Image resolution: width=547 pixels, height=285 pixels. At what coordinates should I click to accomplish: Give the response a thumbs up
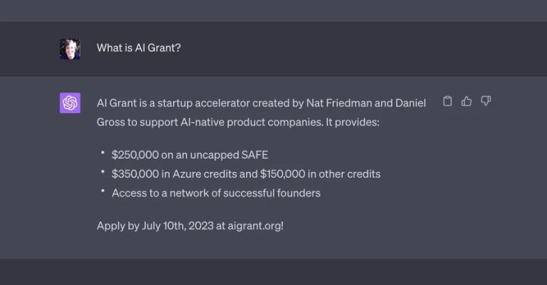pos(467,101)
